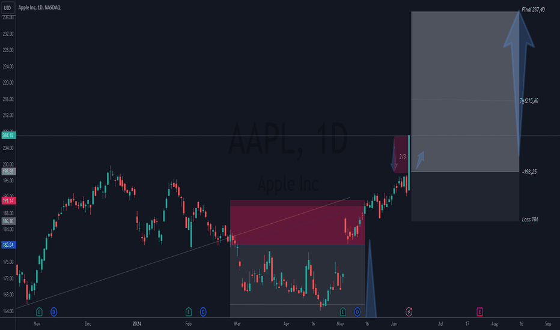The width and height of the screenshot is (560, 330).
Task: Click the 212.00 price scale value
Action: pyautogui.click(x=8, y=115)
